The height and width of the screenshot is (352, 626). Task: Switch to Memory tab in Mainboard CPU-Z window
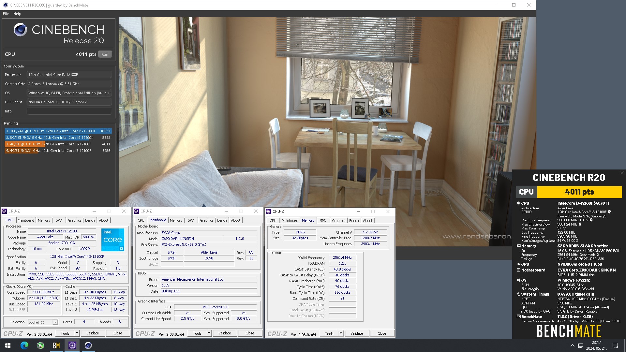[x=176, y=220]
